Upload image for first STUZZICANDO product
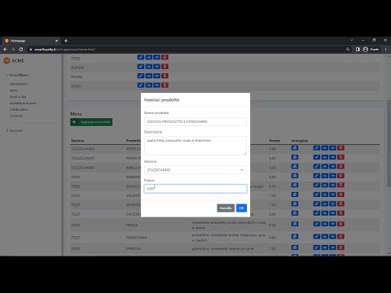Image resolution: width=391 pixels, height=293 pixels. point(295,148)
